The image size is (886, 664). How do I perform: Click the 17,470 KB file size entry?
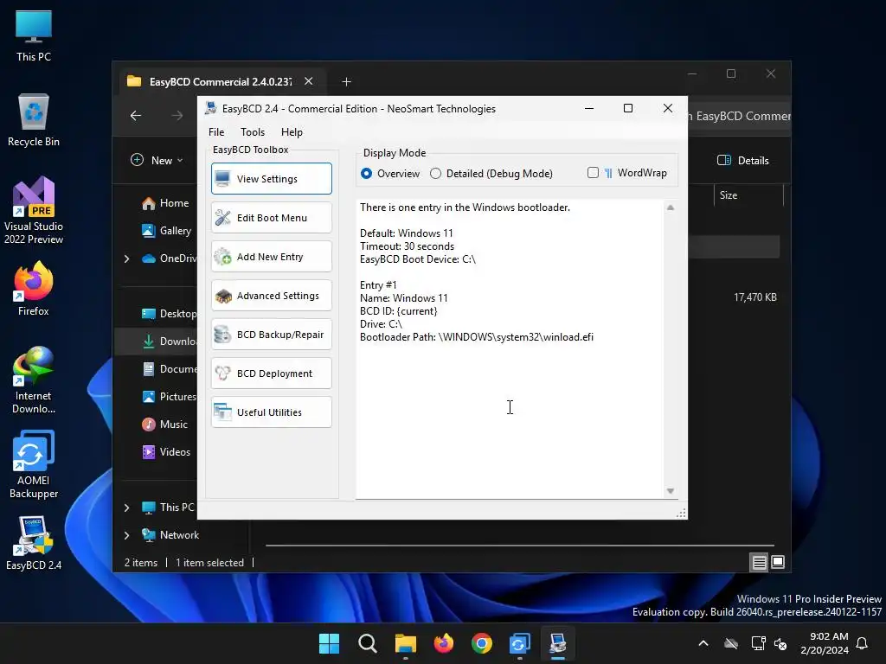[754, 297]
